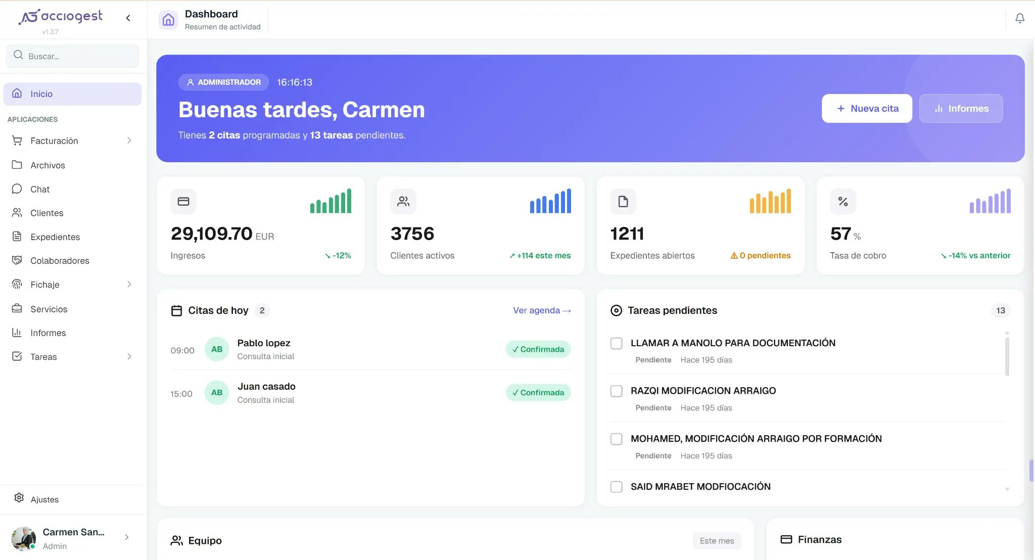Click the Clientes sidebar icon
This screenshot has height=560, width=1035.
(17, 213)
